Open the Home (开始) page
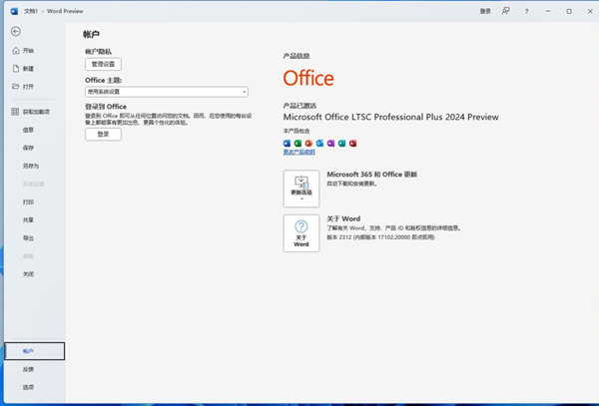This screenshot has width=599, height=406. (28, 50)
